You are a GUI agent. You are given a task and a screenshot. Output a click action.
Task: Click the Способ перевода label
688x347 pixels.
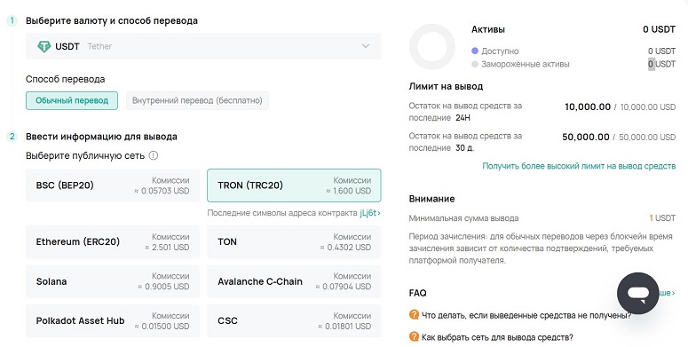[x=66, y=79]
